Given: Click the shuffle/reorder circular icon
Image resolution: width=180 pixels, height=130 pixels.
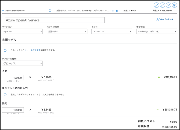Looking at the screenshot, I should pos(168,5).
